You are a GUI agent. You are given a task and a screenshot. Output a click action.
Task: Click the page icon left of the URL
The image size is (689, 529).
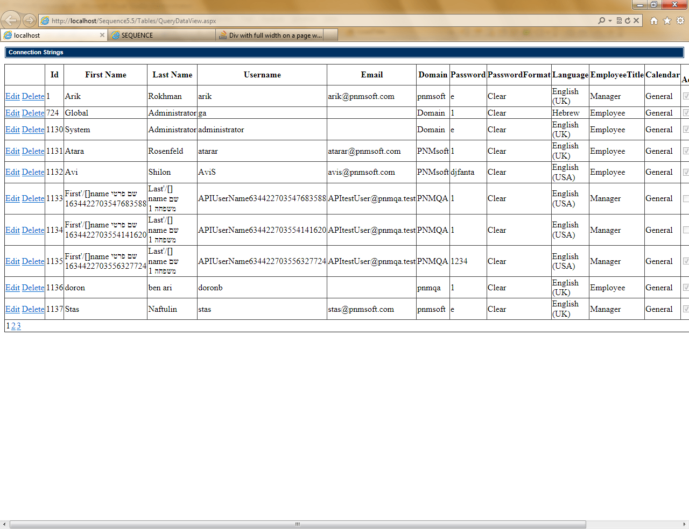(x=45, y=21)
